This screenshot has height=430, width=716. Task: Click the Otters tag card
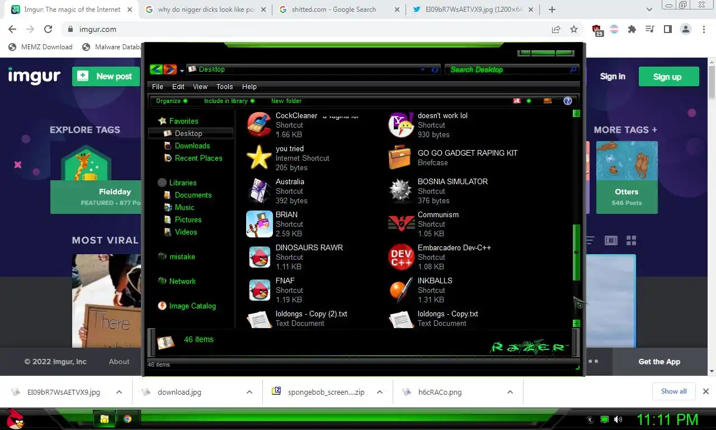pos(627,177)
